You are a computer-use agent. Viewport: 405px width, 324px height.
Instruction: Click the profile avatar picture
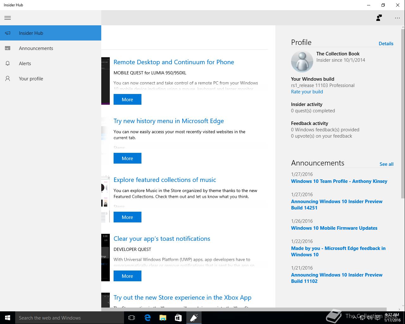click(302, 61)
